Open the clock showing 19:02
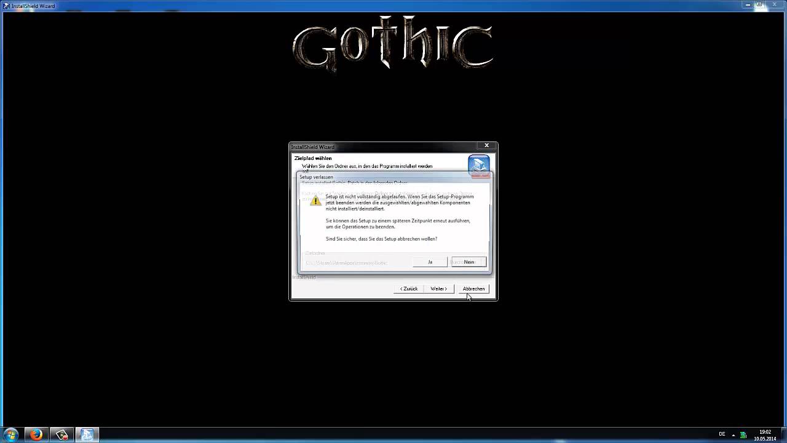This screenshot has height=443, width=787. 765,435
